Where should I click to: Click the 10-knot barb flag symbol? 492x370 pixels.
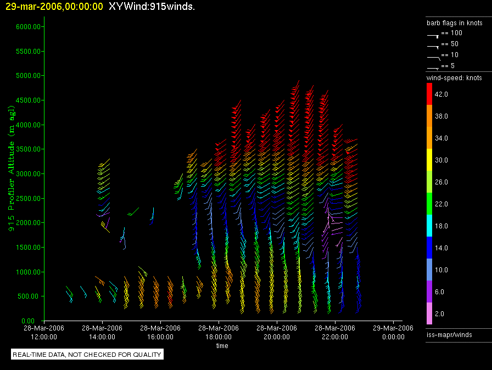[433, 57]
